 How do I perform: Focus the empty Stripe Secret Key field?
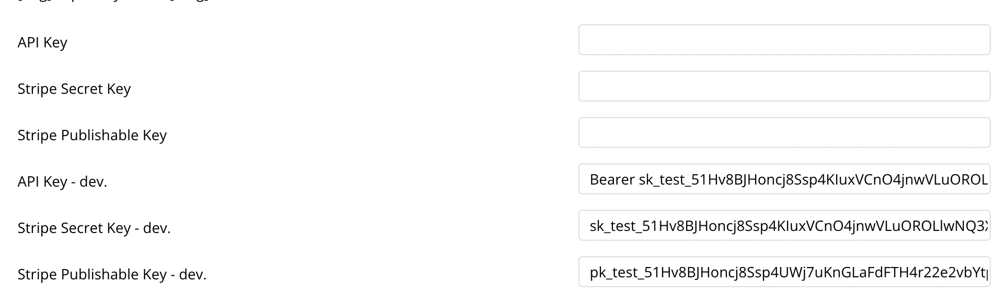click(x=784, y=86)
